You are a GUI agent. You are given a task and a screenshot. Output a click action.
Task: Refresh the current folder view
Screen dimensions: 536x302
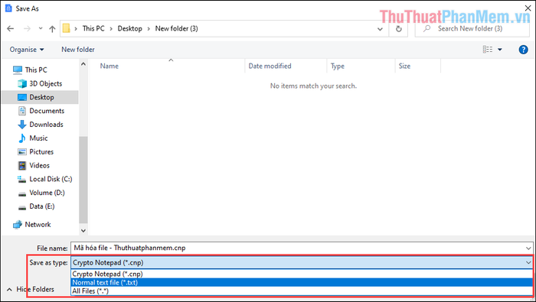(399, 29)
